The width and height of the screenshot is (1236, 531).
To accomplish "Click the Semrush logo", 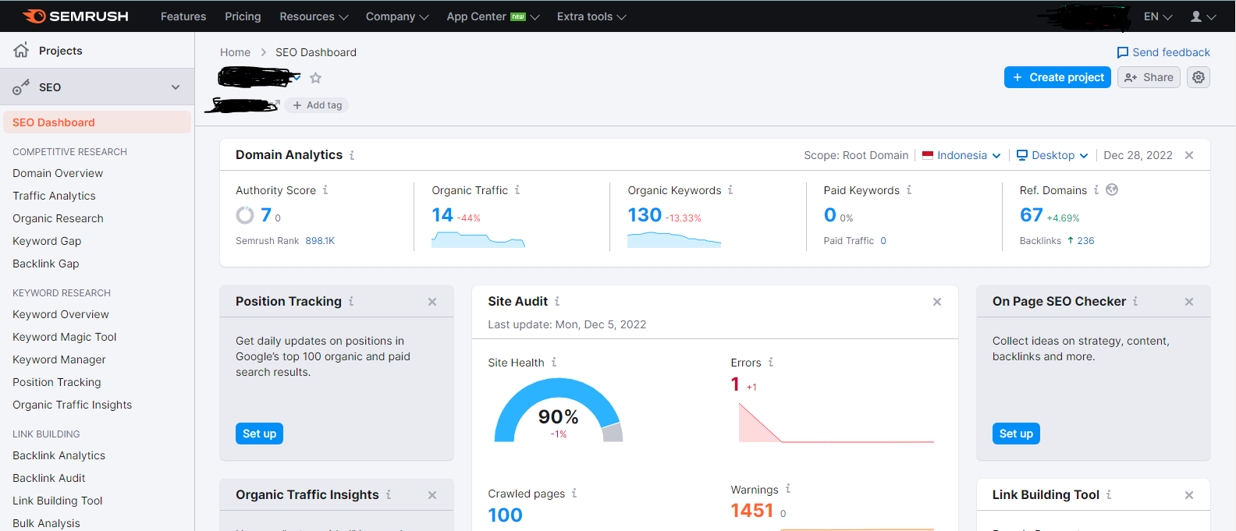I will 76,16.
